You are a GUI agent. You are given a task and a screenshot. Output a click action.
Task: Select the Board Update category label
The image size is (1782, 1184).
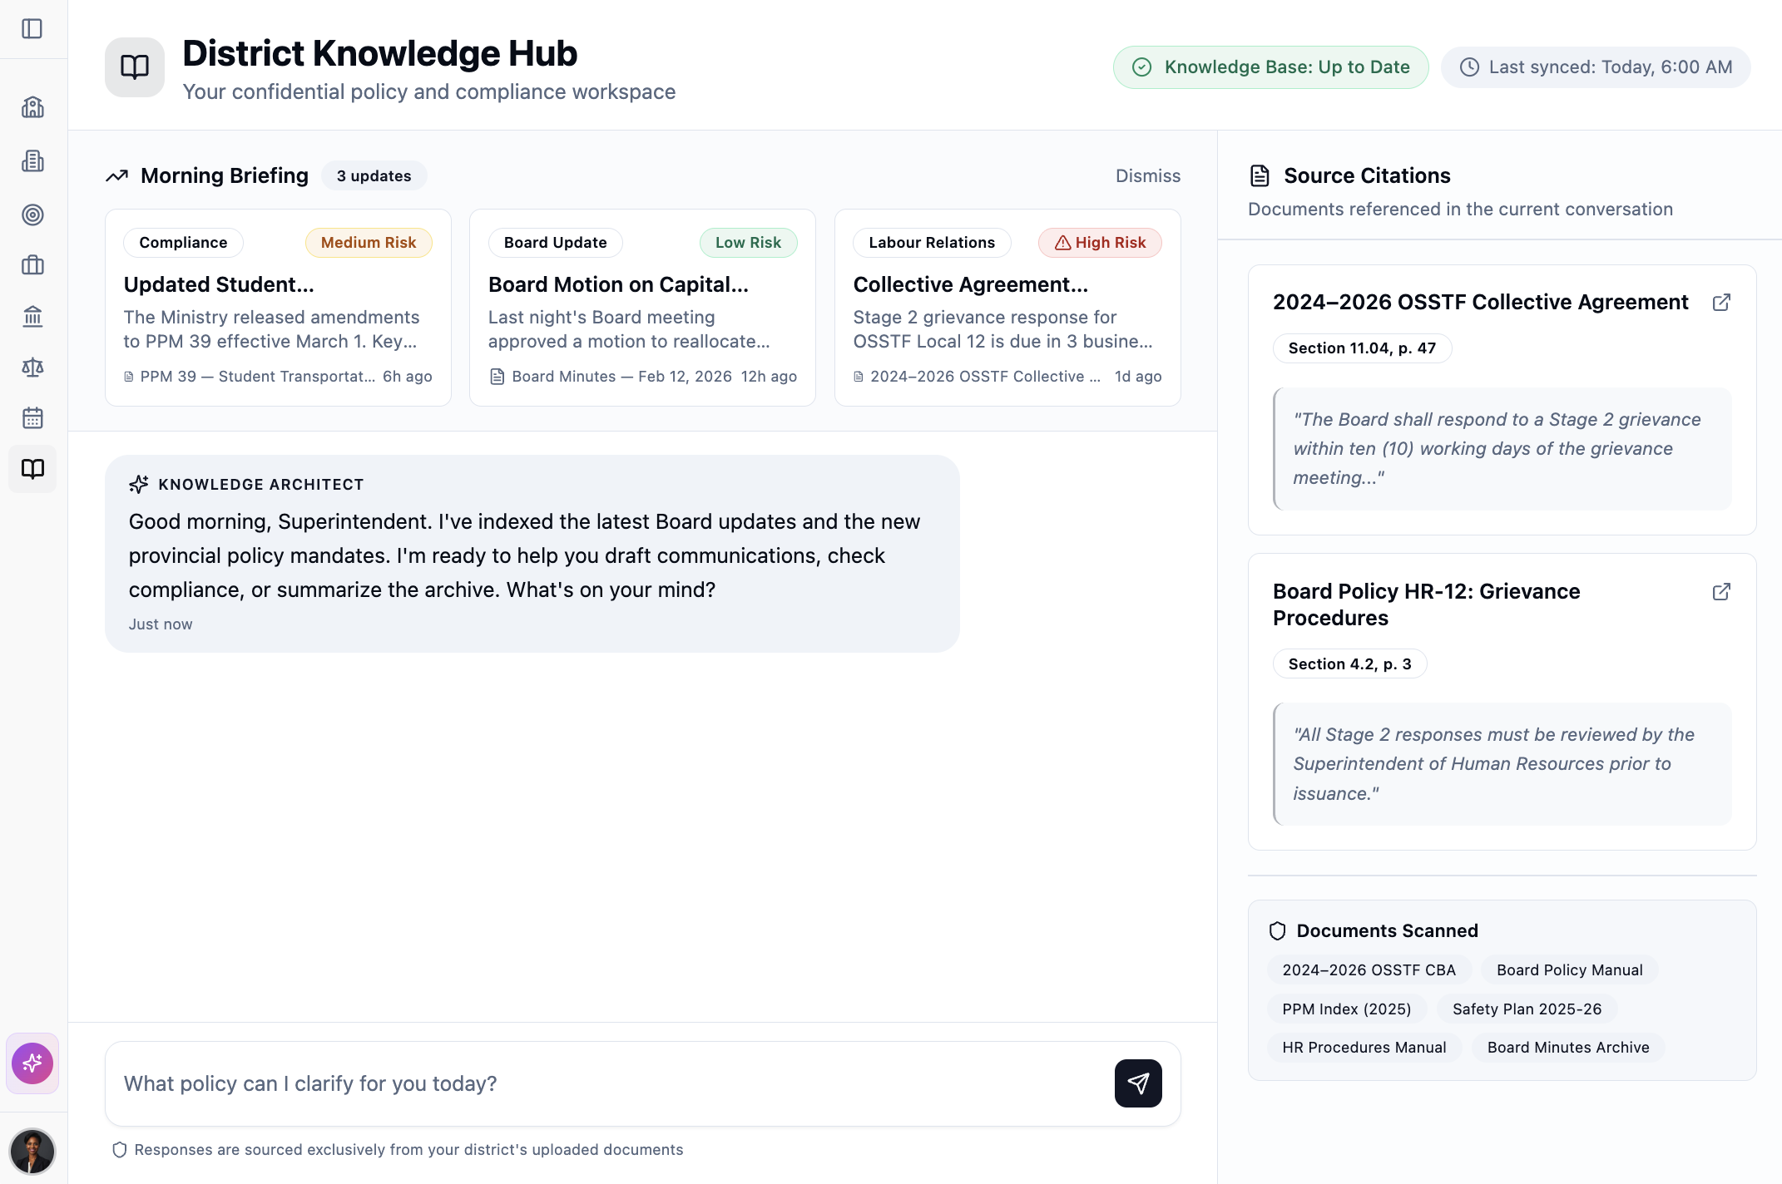click(554, 242)
